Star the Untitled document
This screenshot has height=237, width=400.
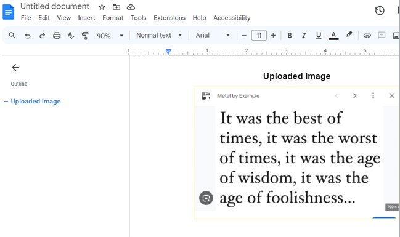click(102, 7)
